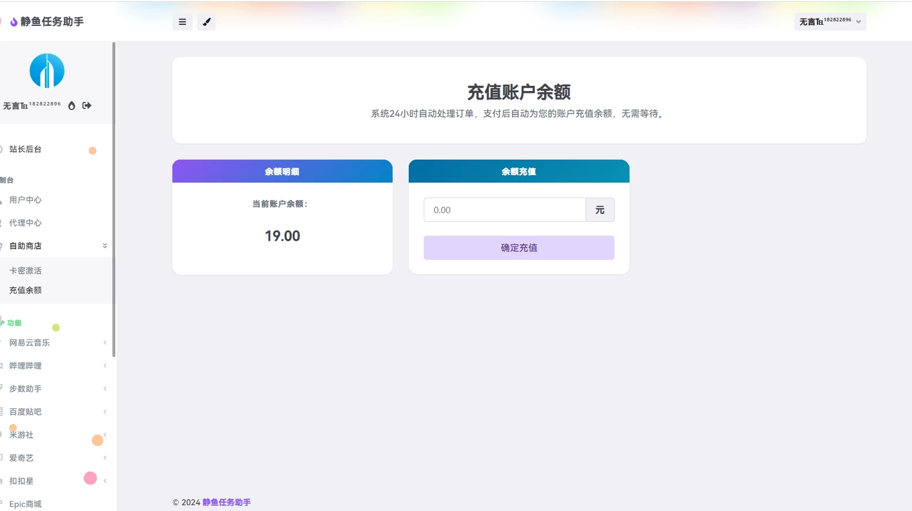The height and width of the screenshot is (511, 912).
Task: Click the recharge amount input field
Action: pyautogui.click(x=504, y=210)
